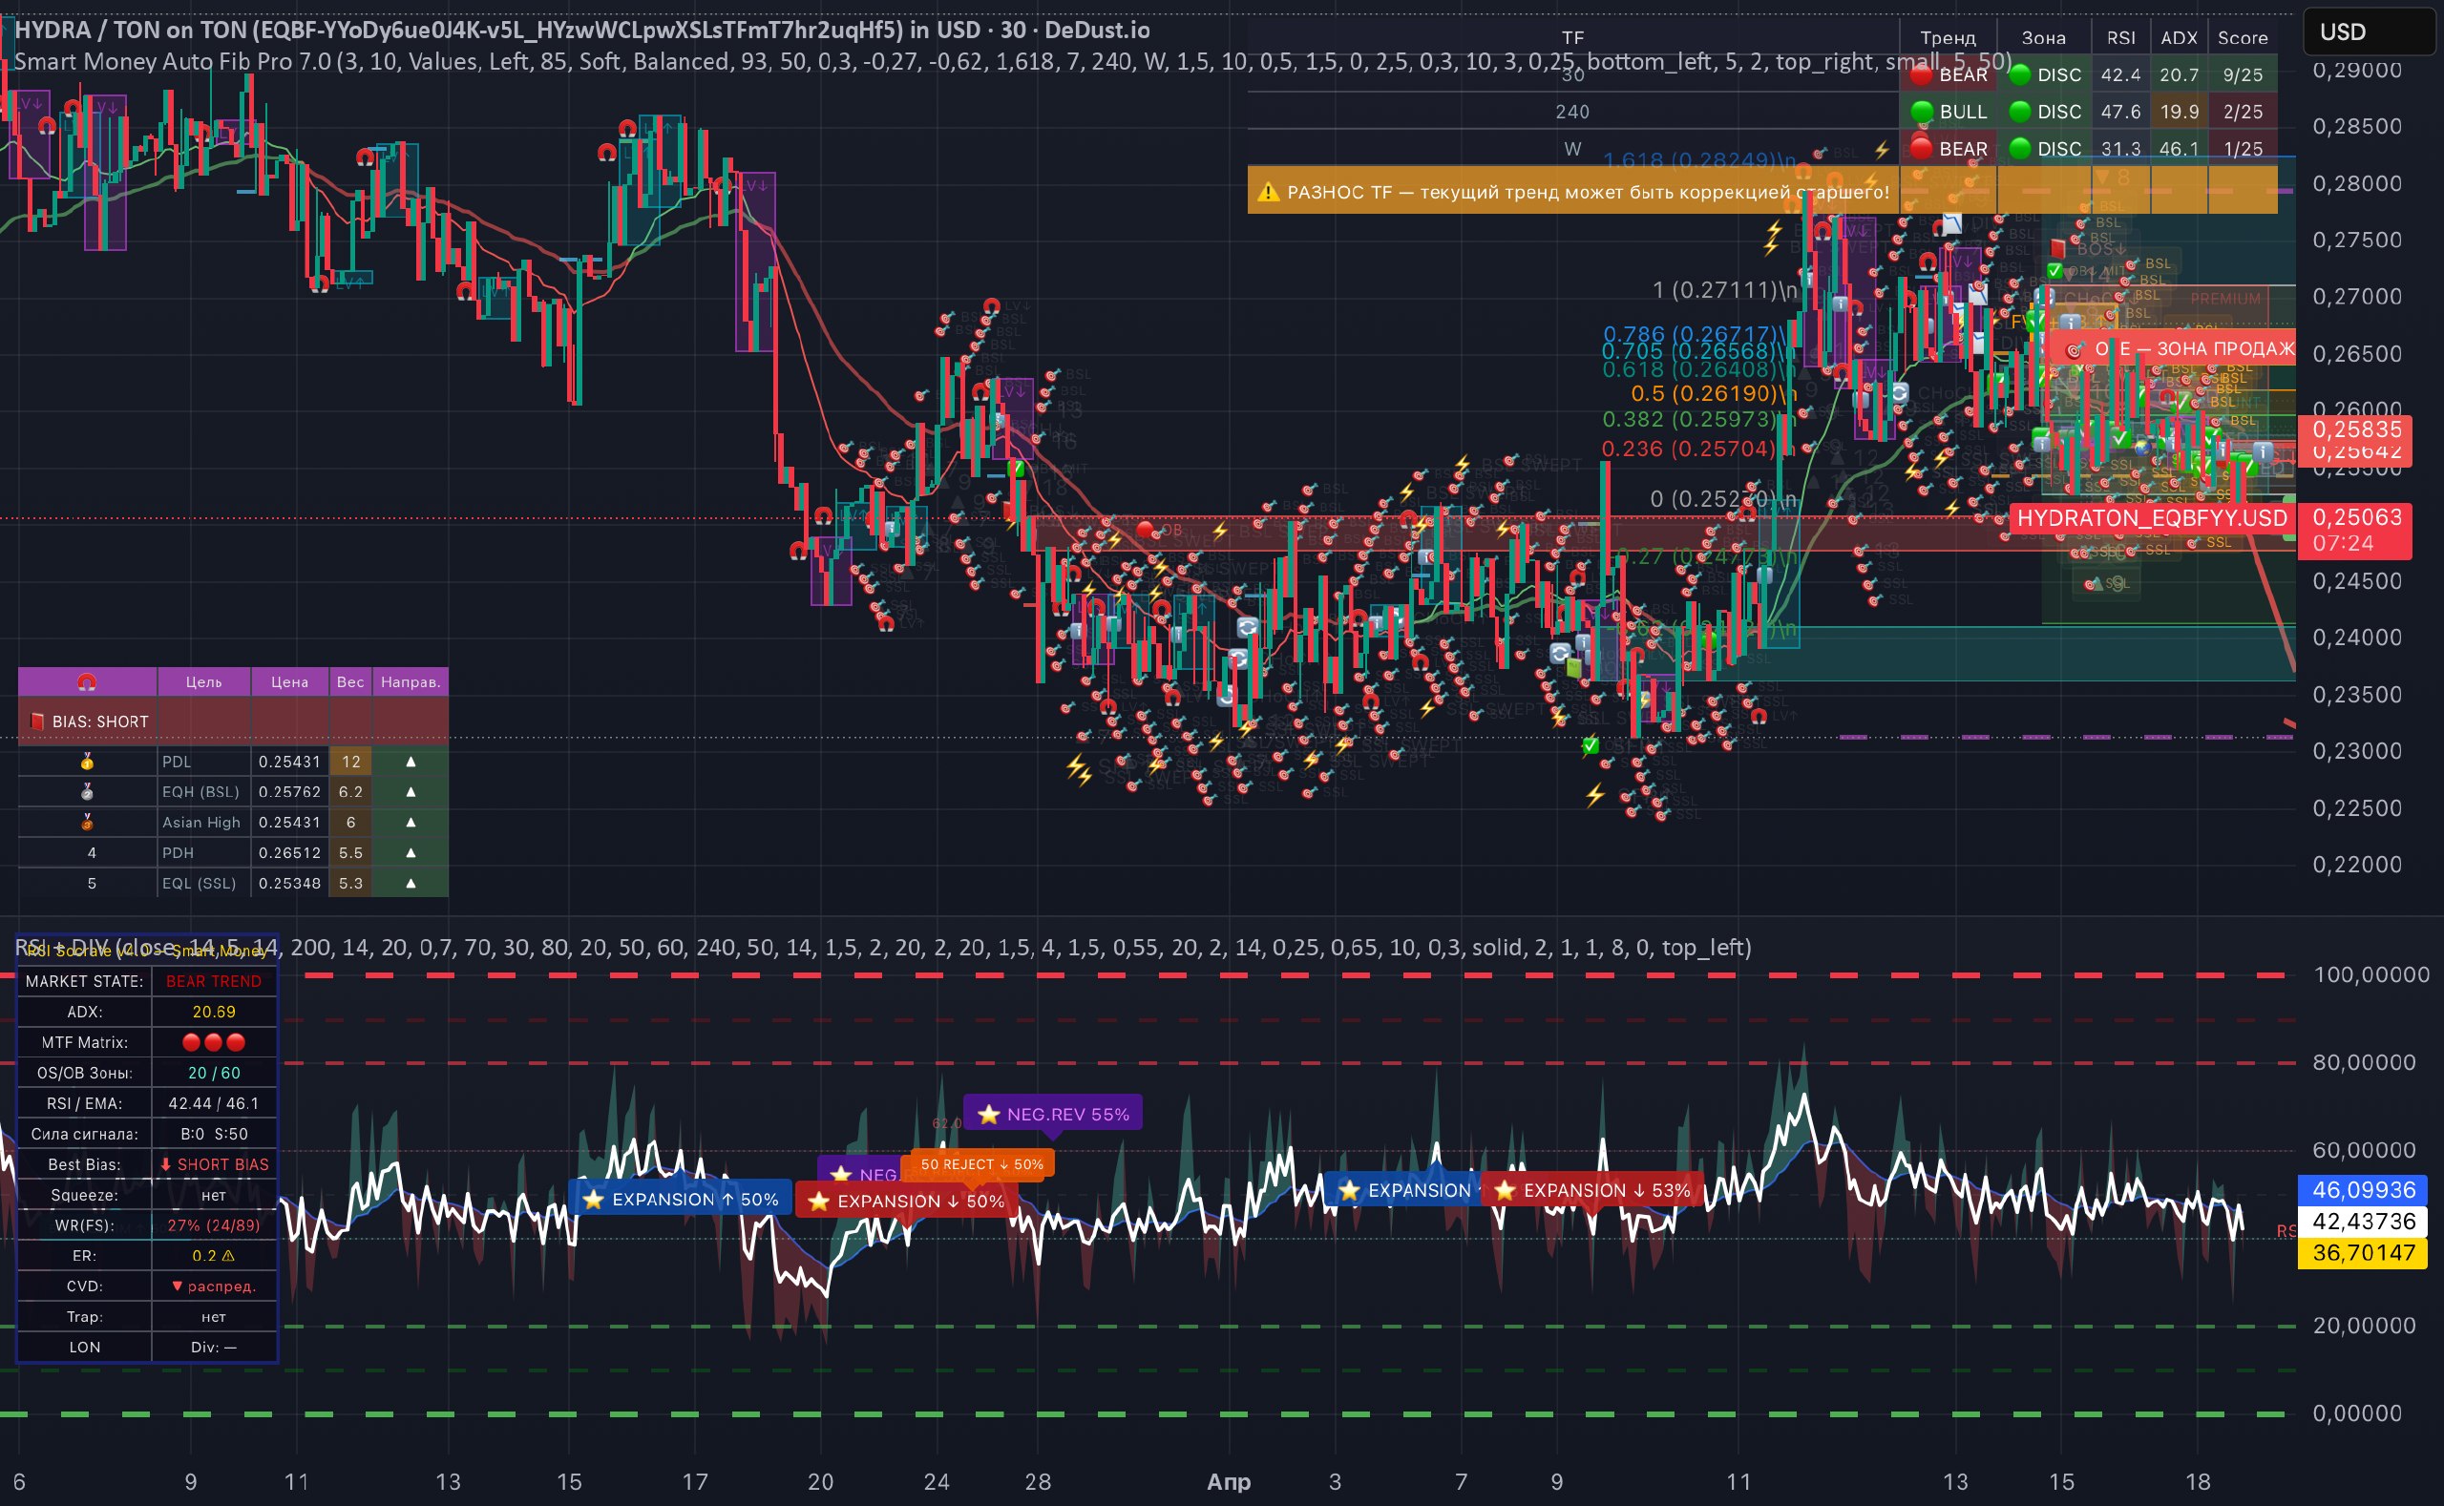Click the red BEAR circle in the 30 timeframe row
Screen dimensions: 2444x1506
[x=1922, y=74]
